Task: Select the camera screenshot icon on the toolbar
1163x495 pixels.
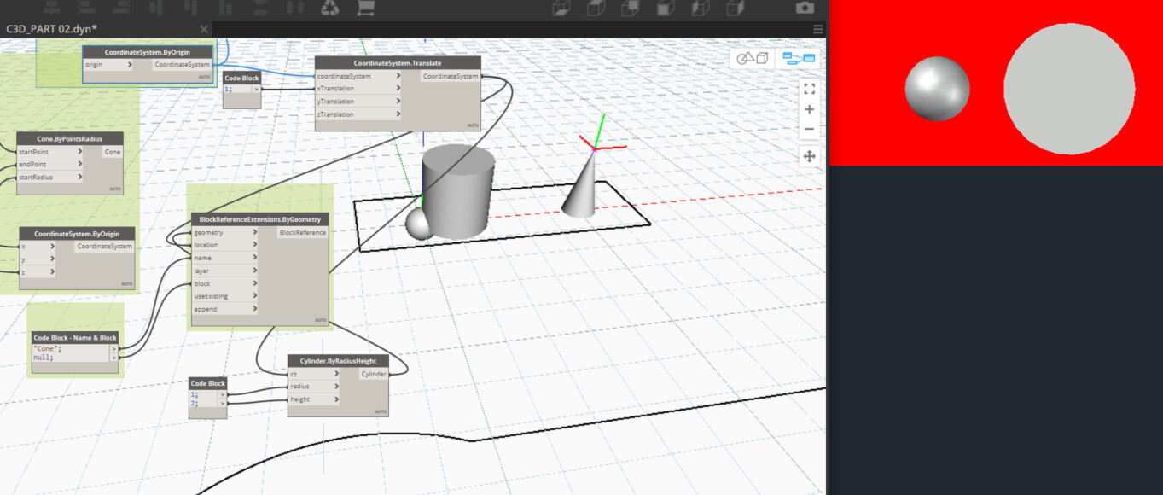Action: coord(804,7)
